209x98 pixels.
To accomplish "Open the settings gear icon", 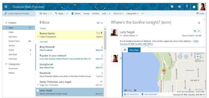I will click(179, 7).
